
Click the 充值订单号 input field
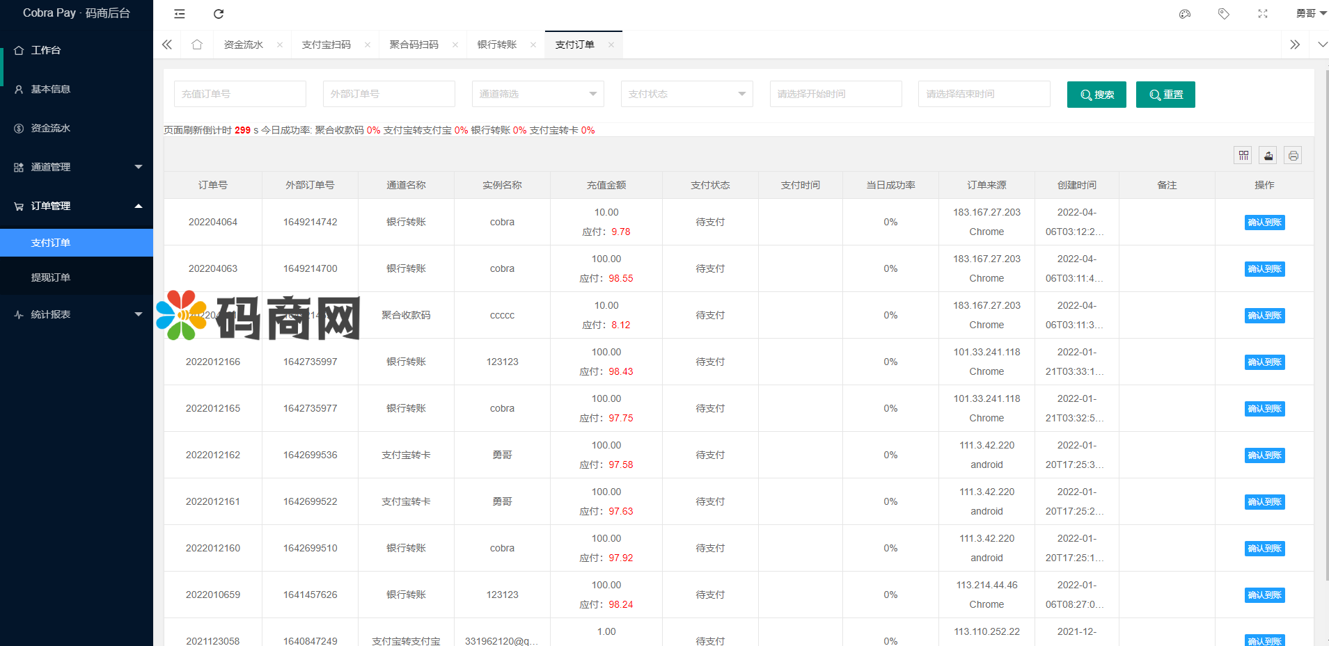pos(239,94)
